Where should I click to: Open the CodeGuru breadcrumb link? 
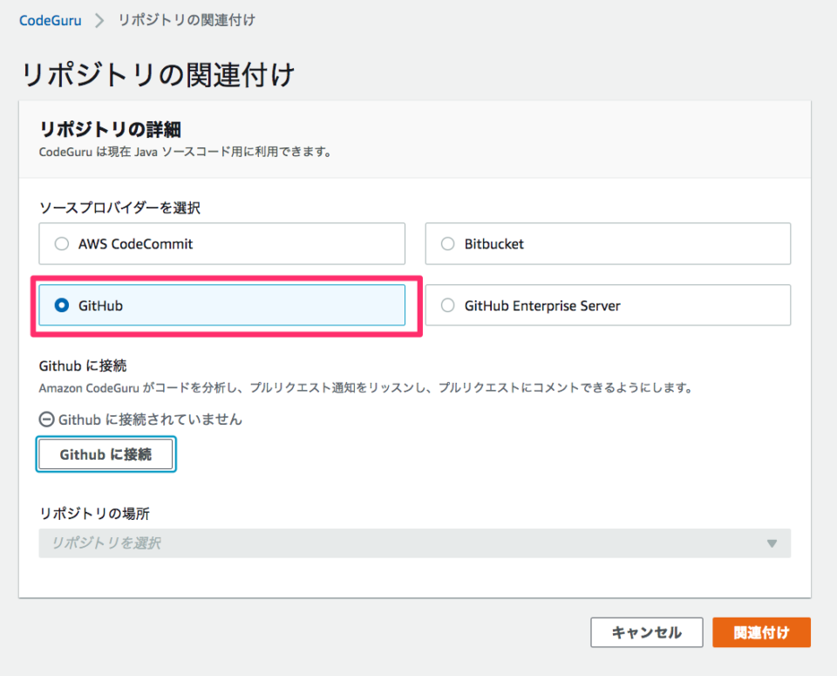click(x=50, y=19)
